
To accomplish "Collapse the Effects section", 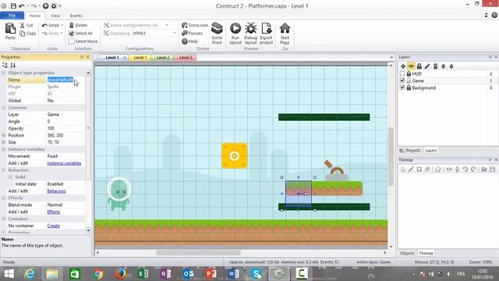I will (x=3, y=197).
